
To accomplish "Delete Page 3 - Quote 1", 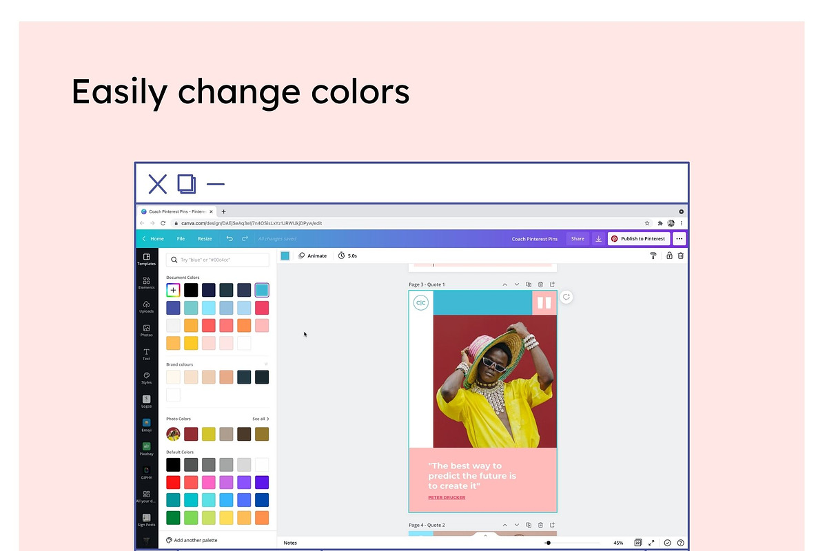I will 540,284.
